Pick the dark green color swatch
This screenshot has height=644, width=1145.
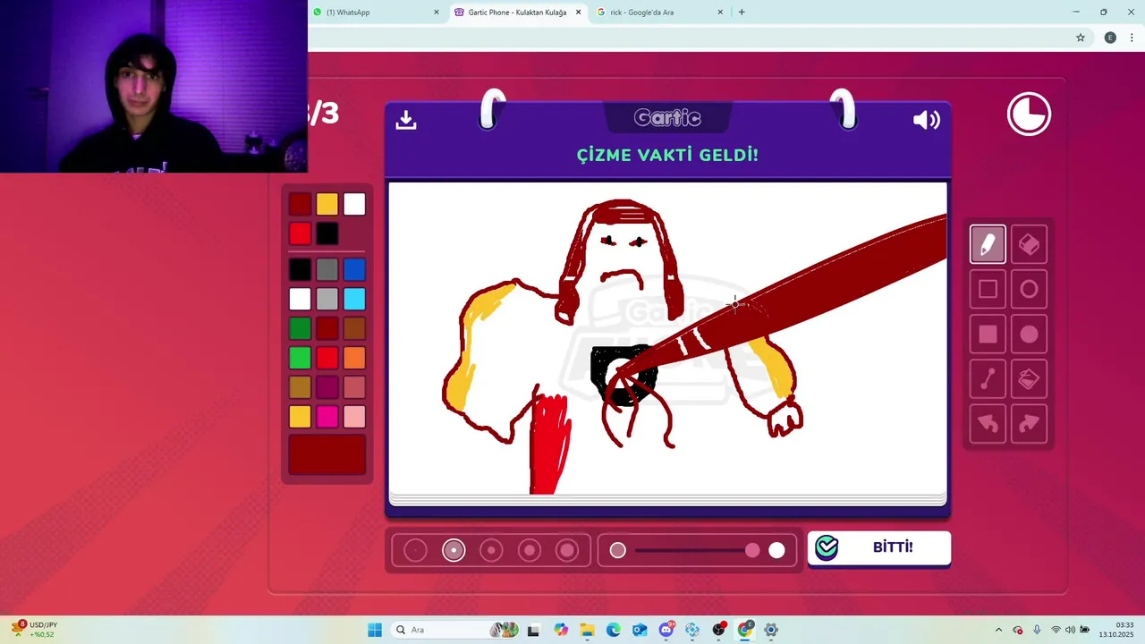point(301,328)
